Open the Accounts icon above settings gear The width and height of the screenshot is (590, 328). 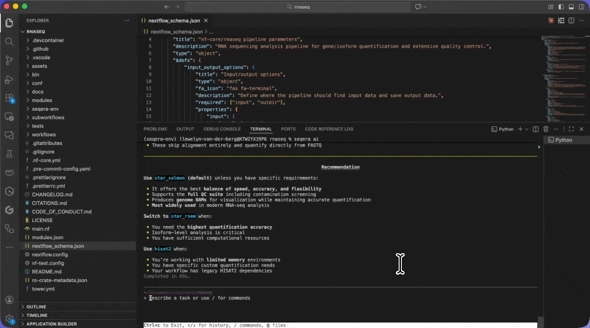[x=9, y=300]
